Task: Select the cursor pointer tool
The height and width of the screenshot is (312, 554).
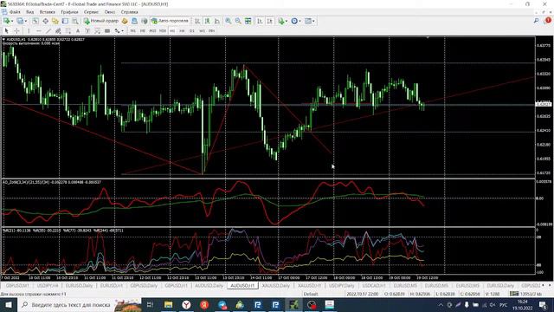Action: 7,31
